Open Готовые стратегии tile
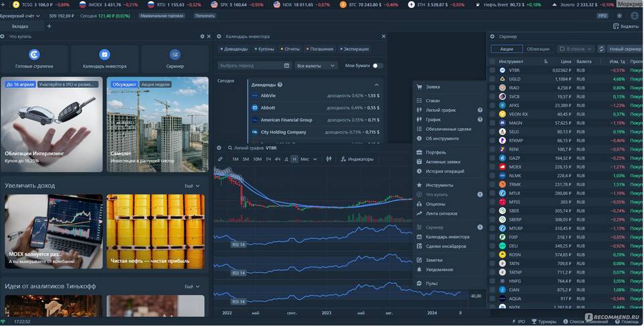Screen dimensions: 644x326 click(x=34, y=59)
